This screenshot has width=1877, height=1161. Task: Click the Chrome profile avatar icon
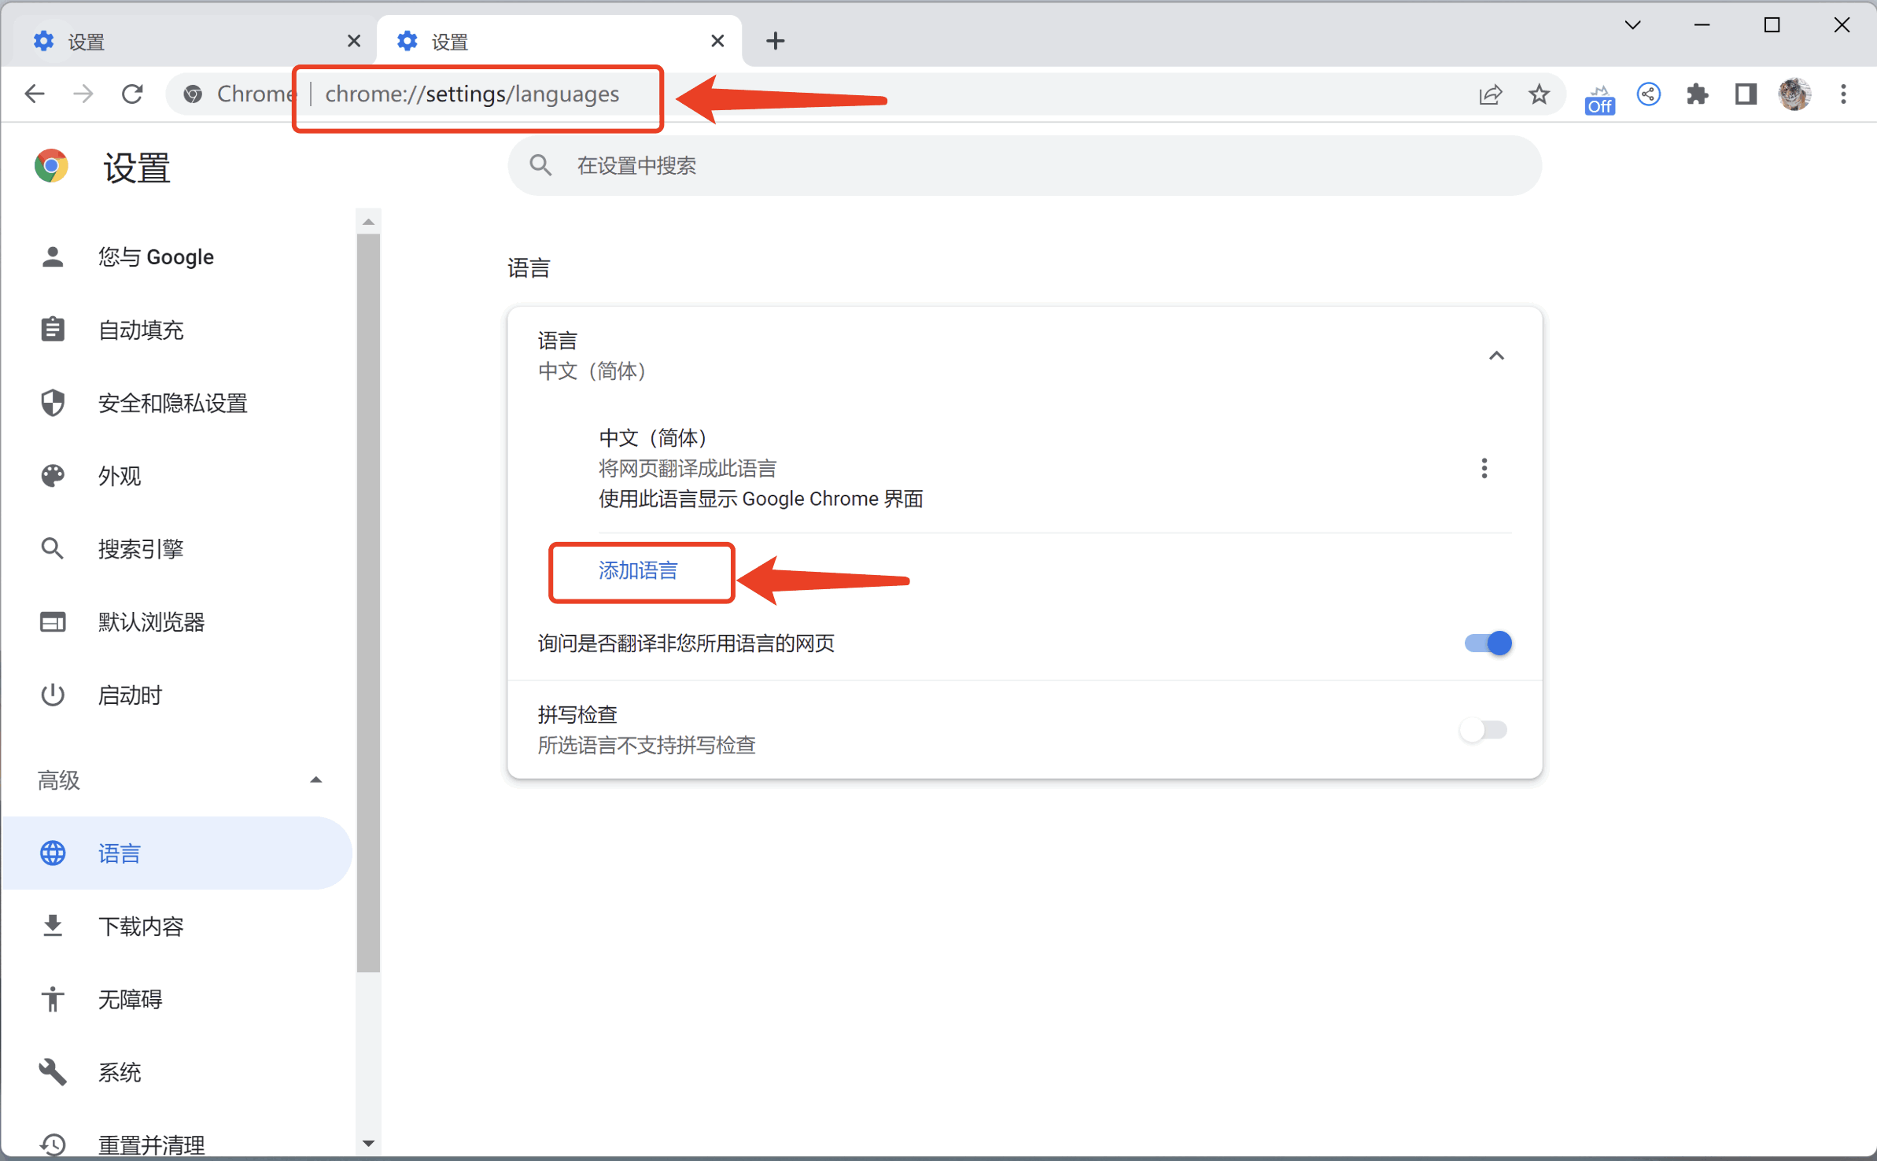coord(1795,93)
